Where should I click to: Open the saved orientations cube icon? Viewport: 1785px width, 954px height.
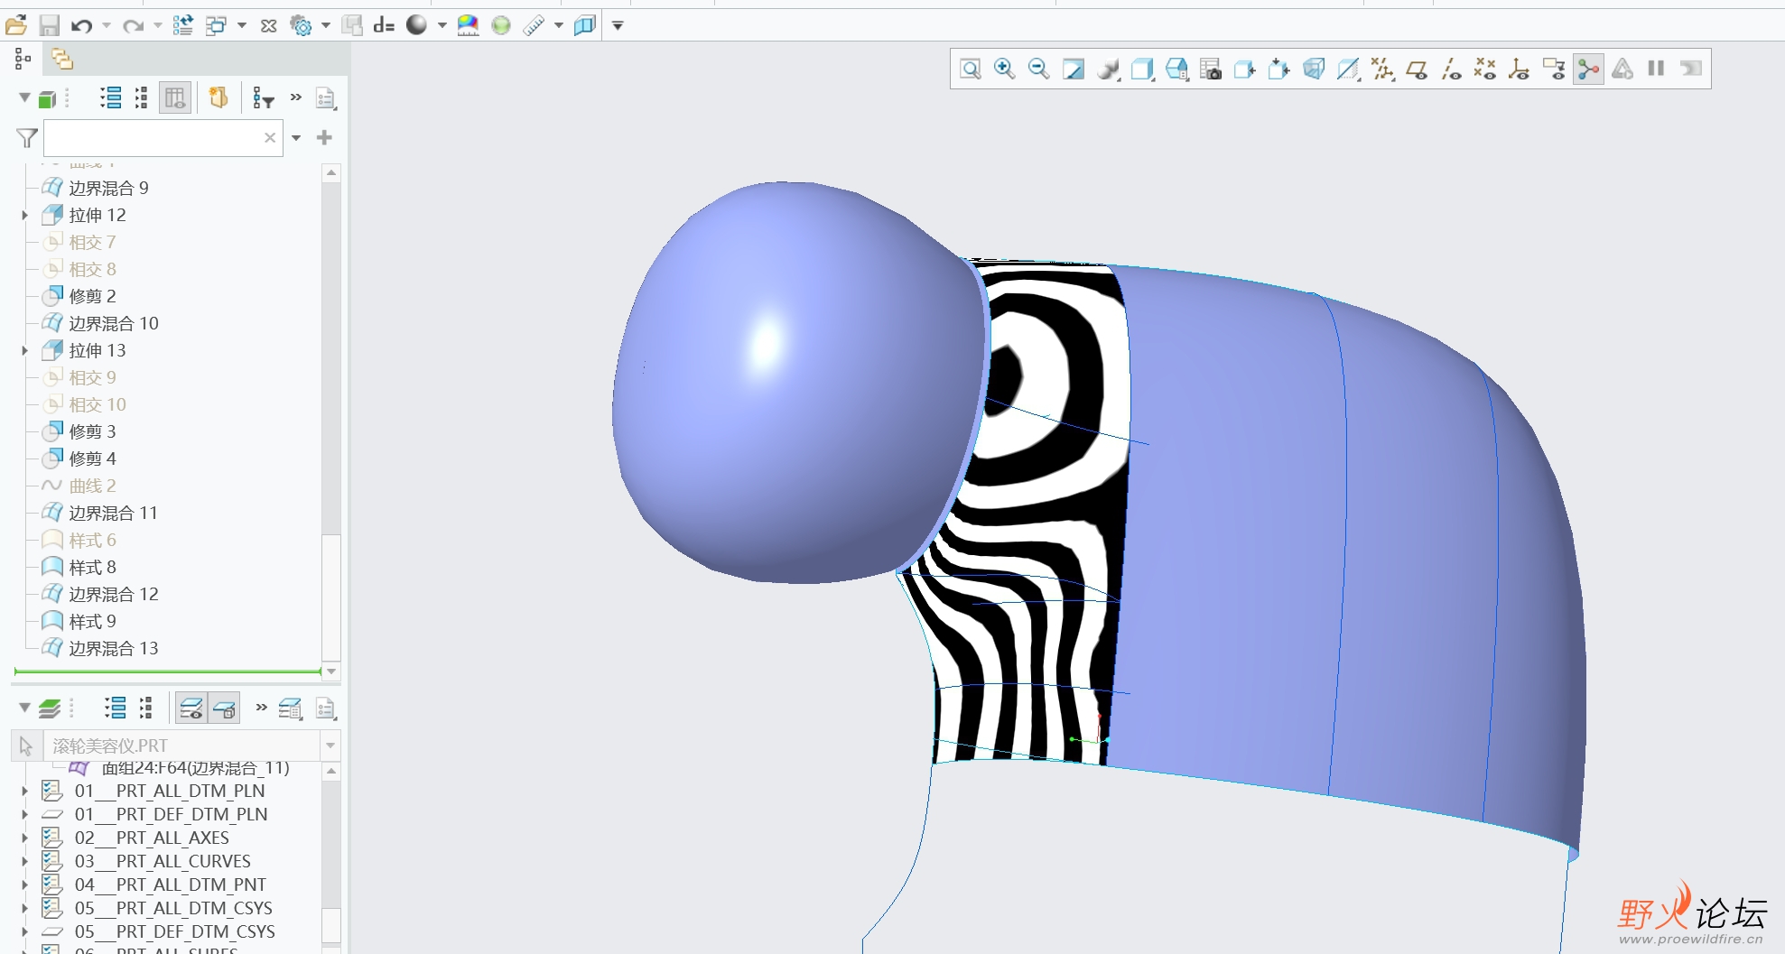click(1142, 69)
